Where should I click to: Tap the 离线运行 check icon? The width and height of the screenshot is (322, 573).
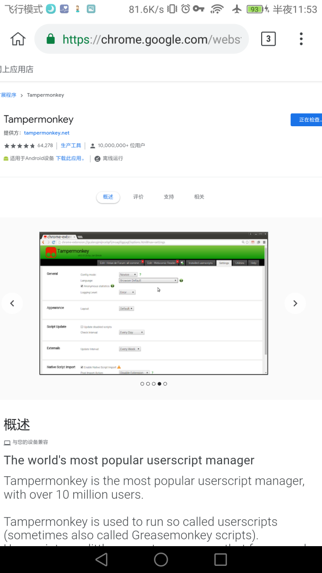(97, 158)
